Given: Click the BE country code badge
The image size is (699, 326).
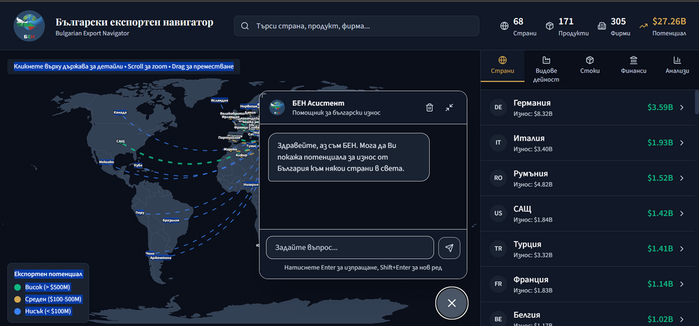Looking at the screenshot, I should (x=498, y=319).
